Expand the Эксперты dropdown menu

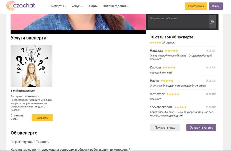pos(58,6)
